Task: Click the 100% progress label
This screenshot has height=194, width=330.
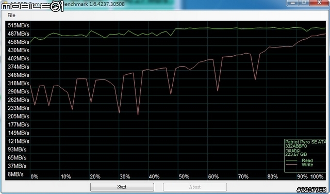Action: coord(317,176)
